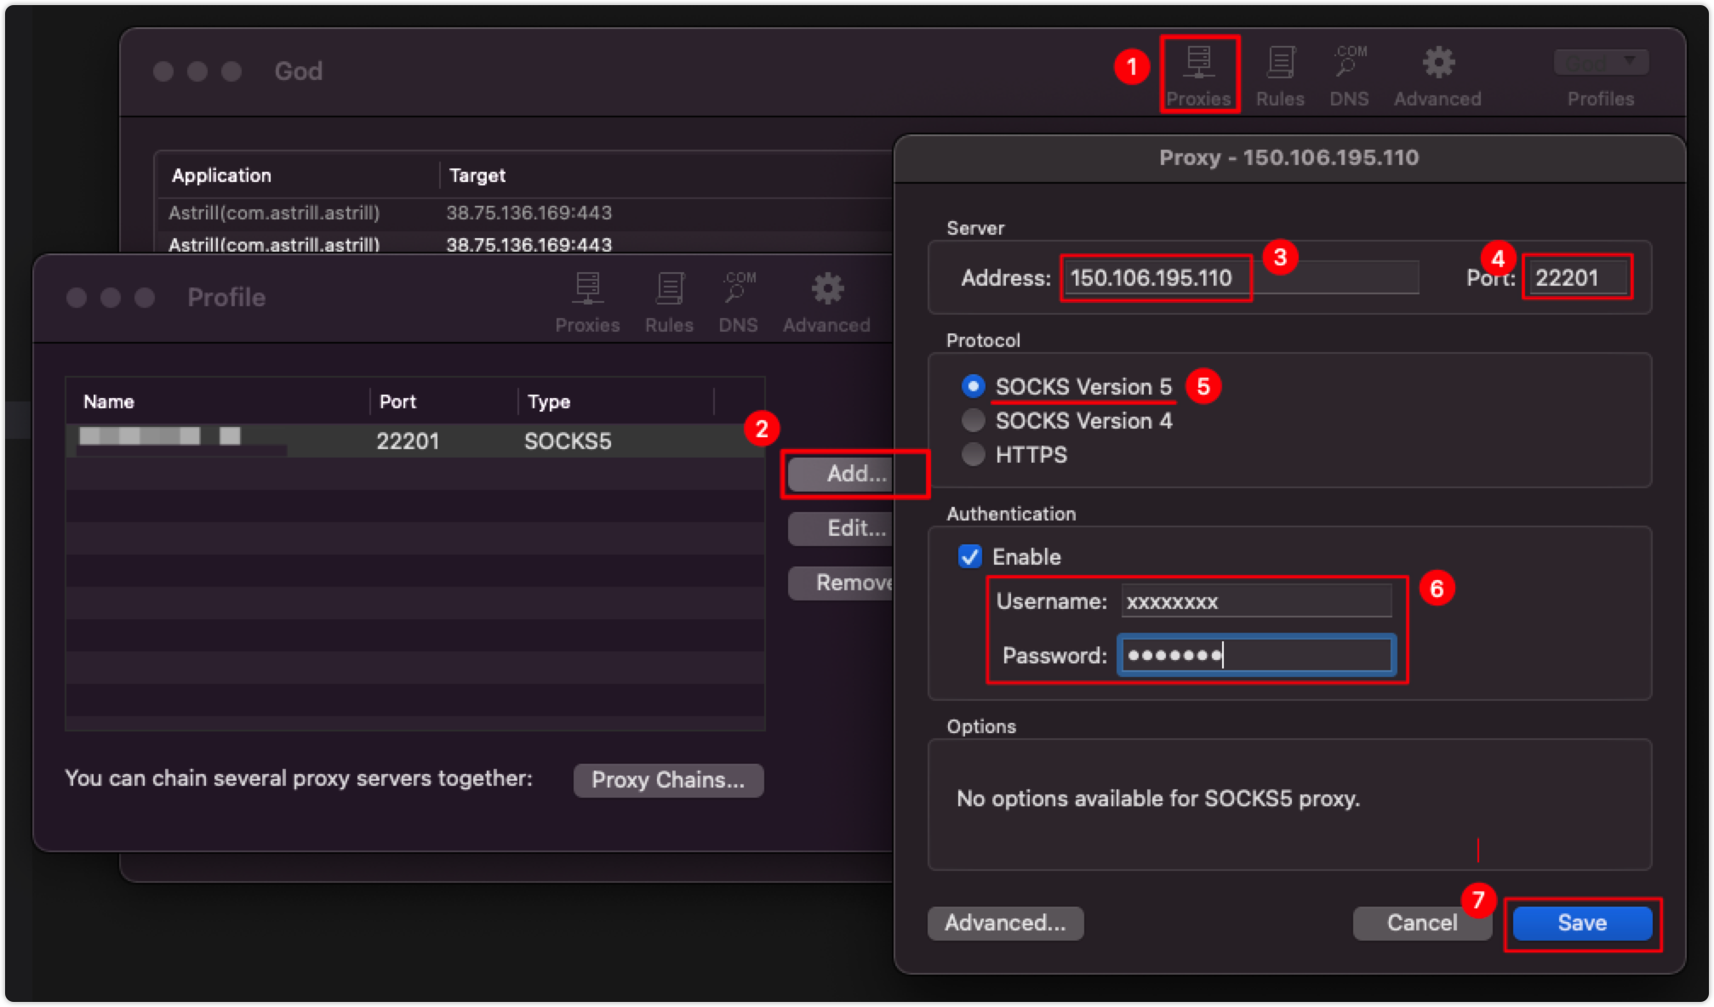Select SOCKS Version 5 protocol
This screenshot has width=1714, height=1007.
(974, 386)
